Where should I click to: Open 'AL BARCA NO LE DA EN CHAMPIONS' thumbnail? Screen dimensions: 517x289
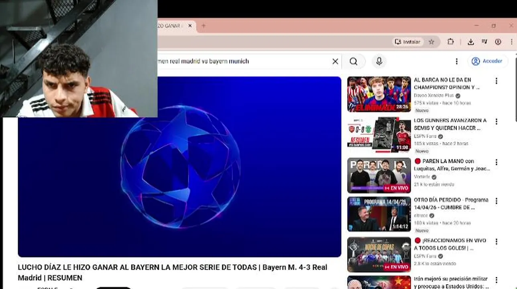coord(379,94)
